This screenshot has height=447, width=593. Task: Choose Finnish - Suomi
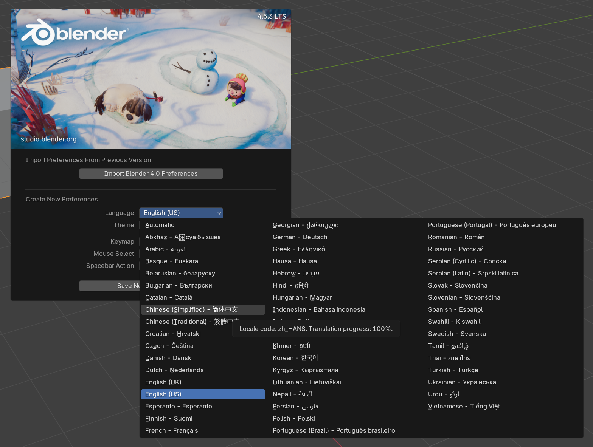pyautogui.click(x=203, y=418)
